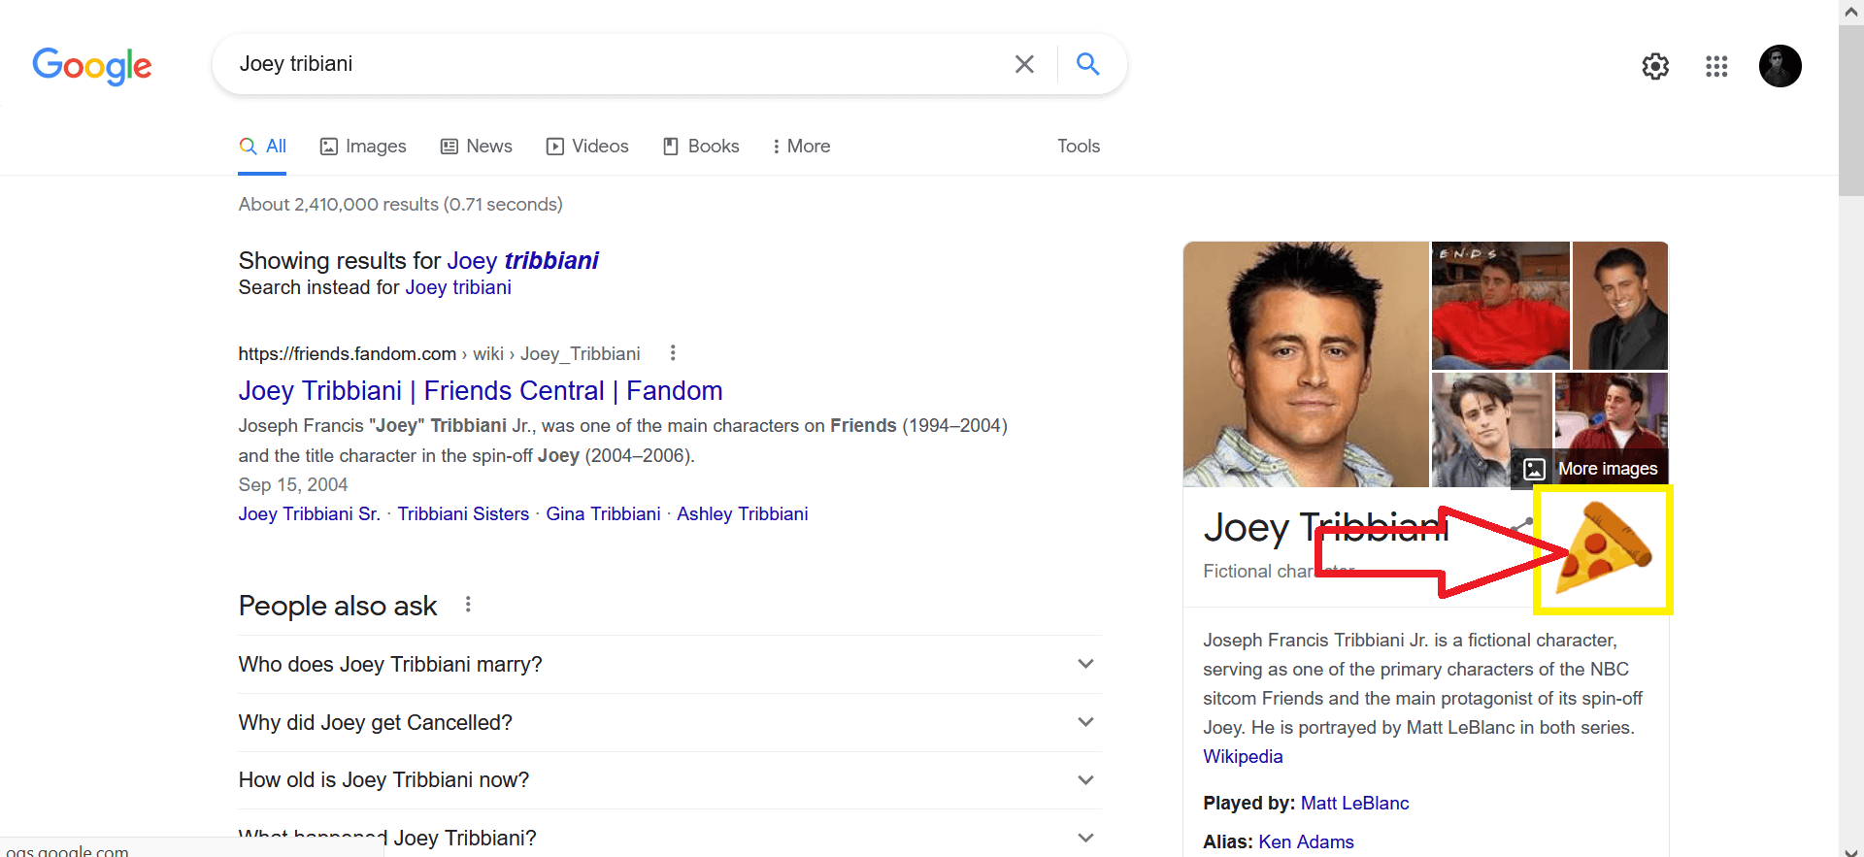The width and height of the screenshot is (1864, 857).
Task: Open the Gina Tribbiani sitelink
Action: click(x=603, y=514)
